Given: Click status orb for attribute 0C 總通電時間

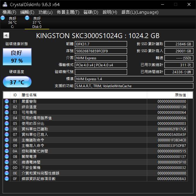Looking at the screenshot, I should [x=7, y=162].
